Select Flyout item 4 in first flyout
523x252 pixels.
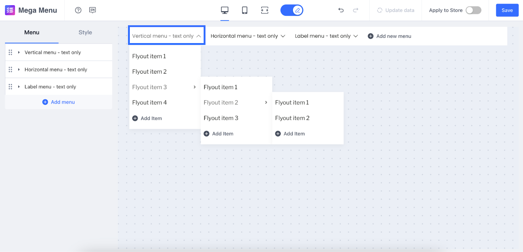[150, 103]
